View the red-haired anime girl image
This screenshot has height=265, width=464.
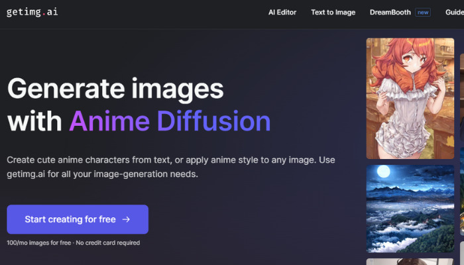[410, 98]
